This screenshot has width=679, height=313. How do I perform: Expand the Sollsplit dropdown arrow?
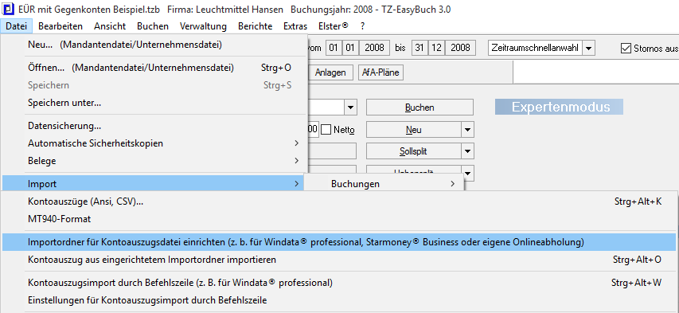coord(467,151)
